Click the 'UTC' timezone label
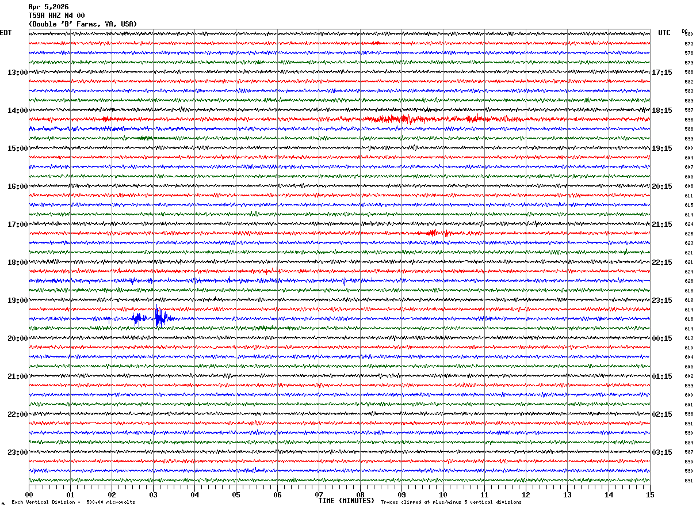The image size is (696, 510). 664,33
